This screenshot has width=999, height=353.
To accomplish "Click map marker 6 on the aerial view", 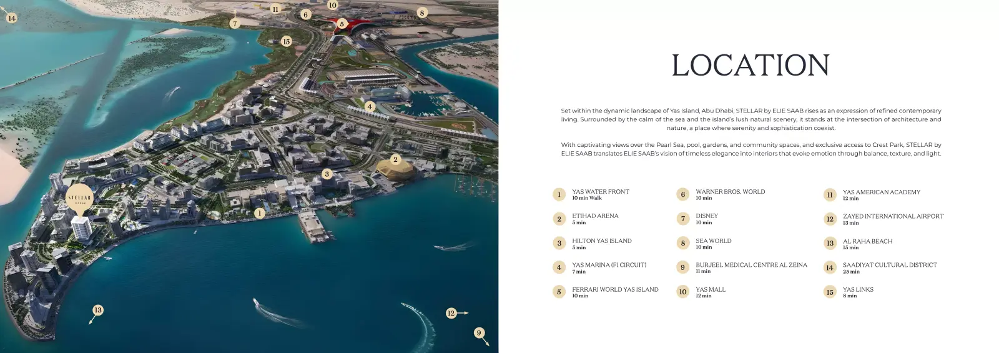I will pos(305,14).
